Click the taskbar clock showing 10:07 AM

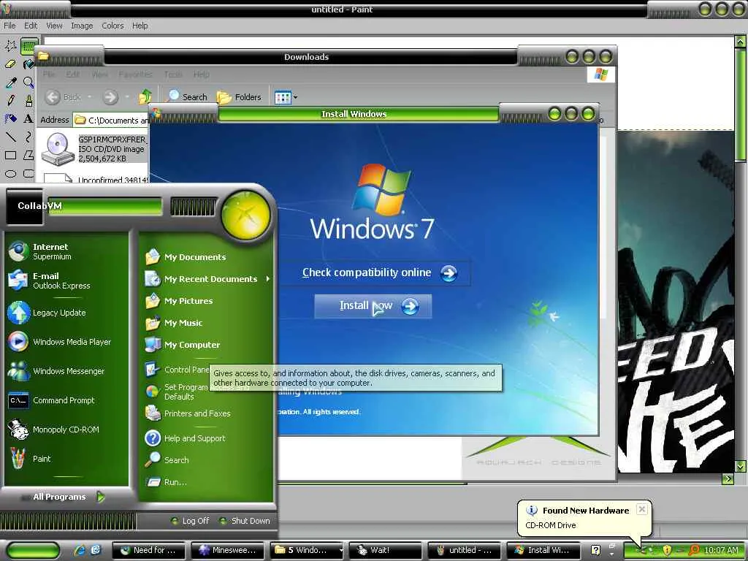click(721, 550)
